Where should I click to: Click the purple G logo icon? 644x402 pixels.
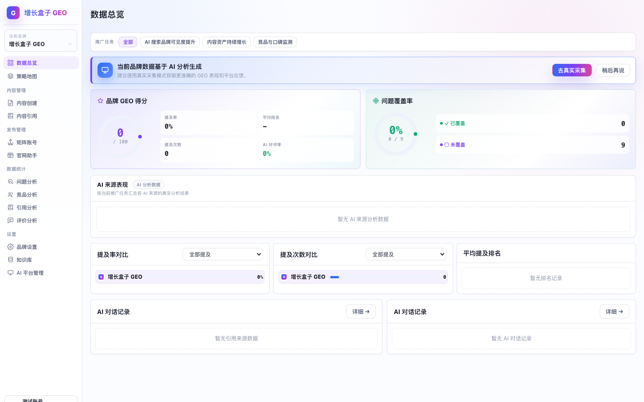pyautogui.click(x=13, y=13)
